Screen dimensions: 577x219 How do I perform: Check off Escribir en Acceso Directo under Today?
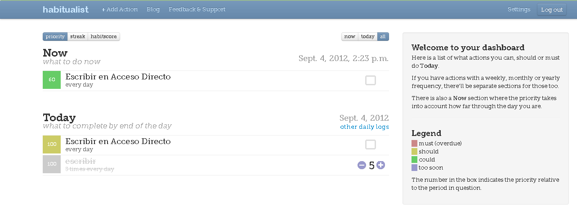(371, 145)
